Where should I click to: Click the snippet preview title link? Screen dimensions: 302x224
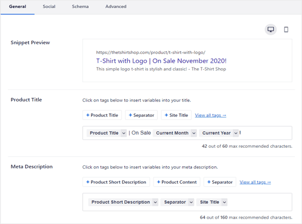pos(162,61)
